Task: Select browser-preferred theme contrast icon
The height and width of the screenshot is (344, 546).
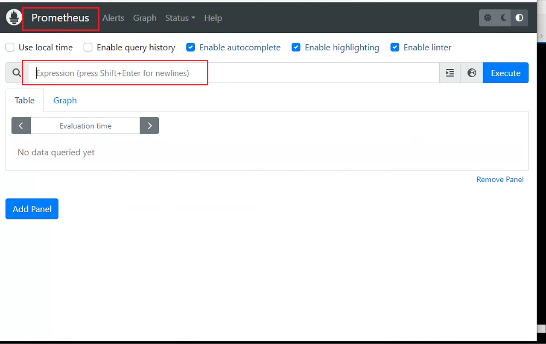Action: tap(520, 18)
